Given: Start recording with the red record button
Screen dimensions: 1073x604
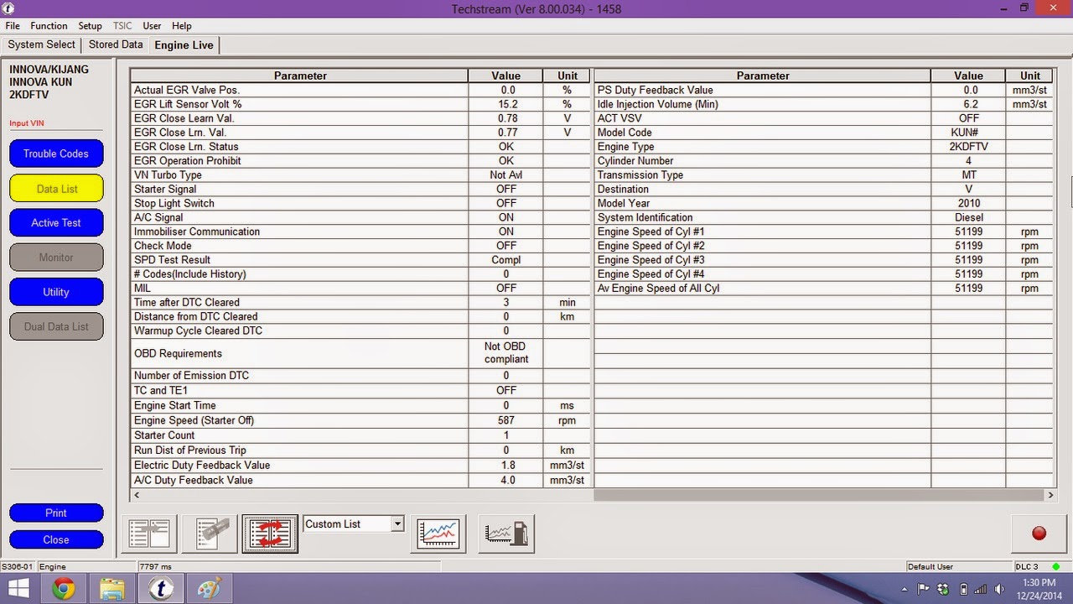Looking at the screenshot, I should tap(1039, 534).
